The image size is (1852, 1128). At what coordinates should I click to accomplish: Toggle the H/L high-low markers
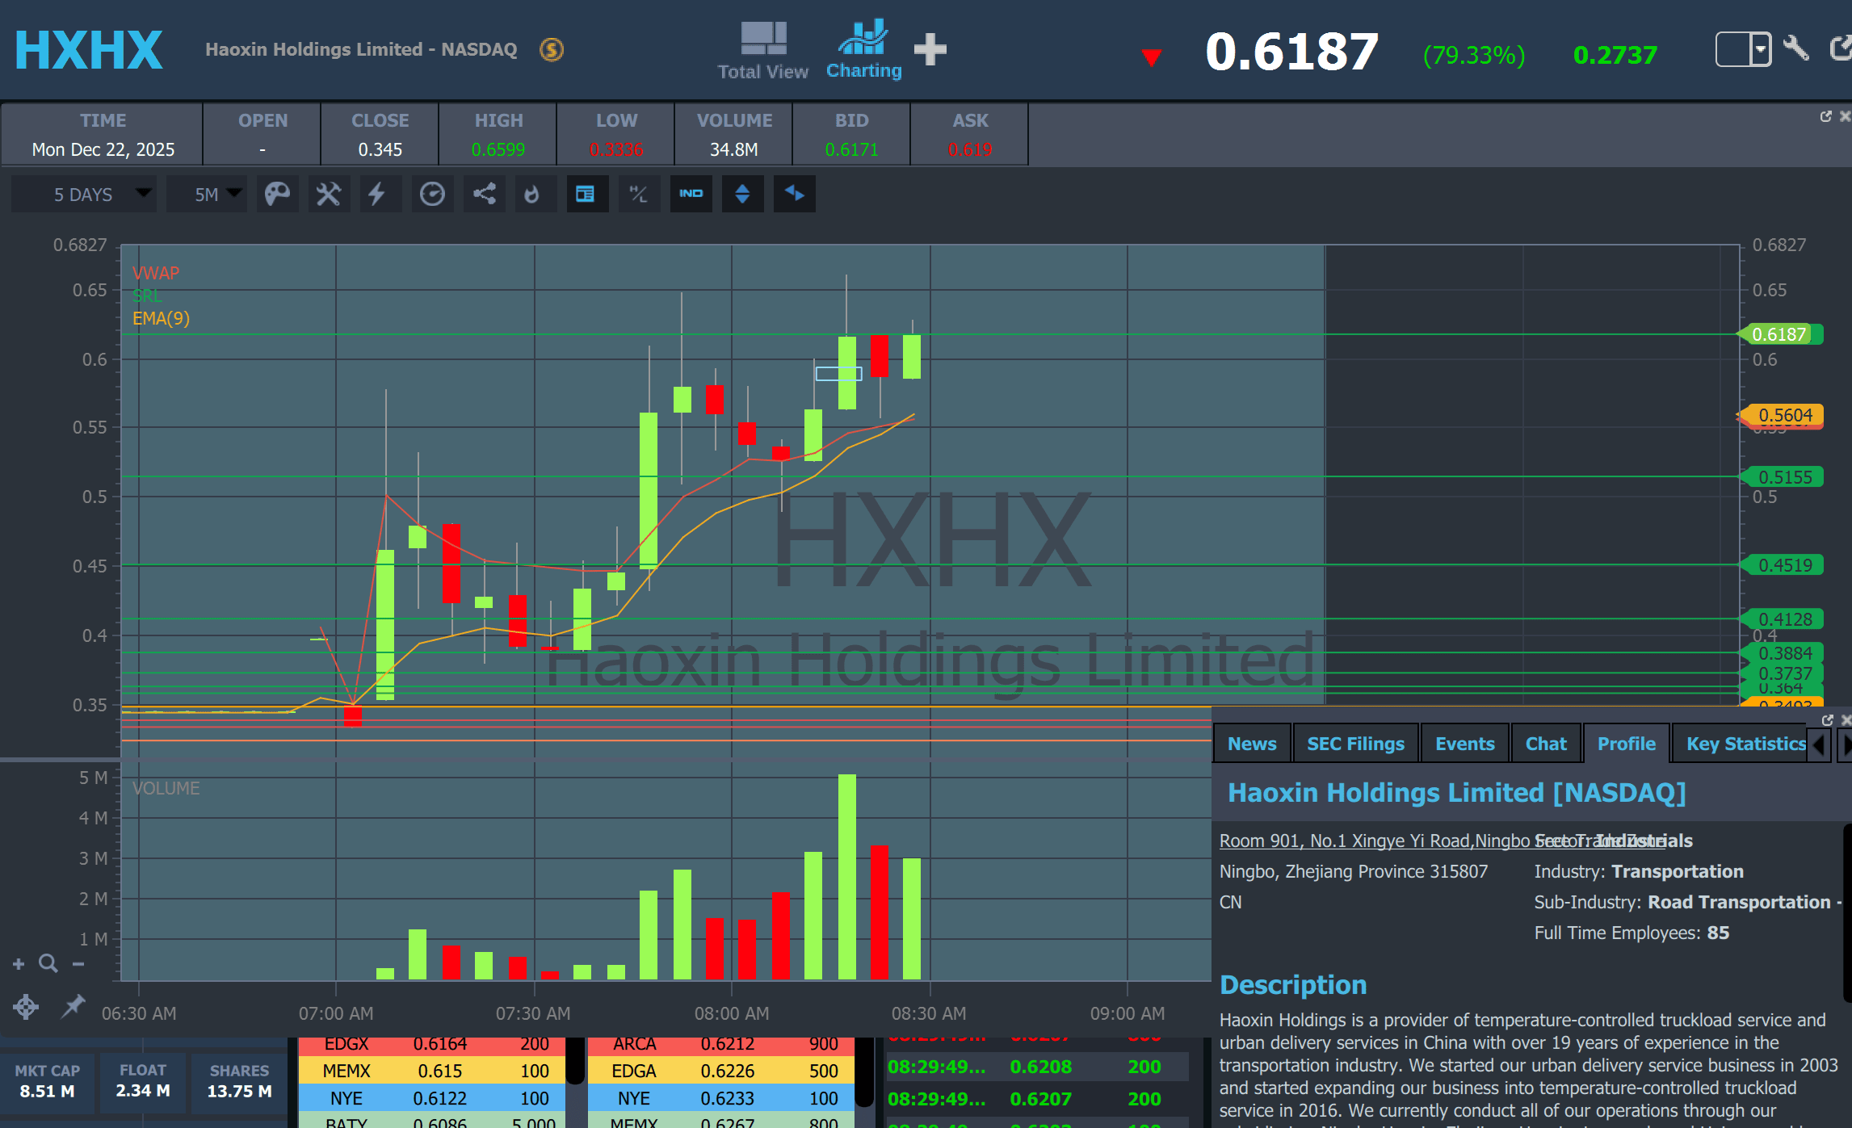(638, 194)
